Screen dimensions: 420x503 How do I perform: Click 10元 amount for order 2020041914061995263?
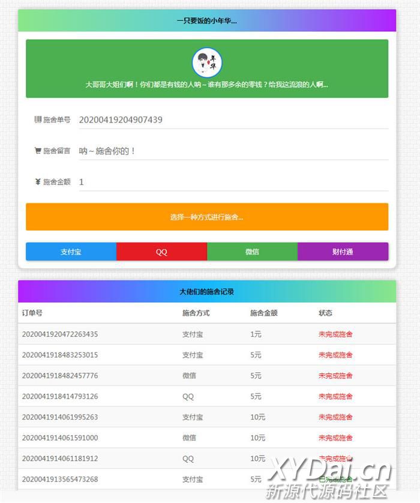[x=258, y=417]
